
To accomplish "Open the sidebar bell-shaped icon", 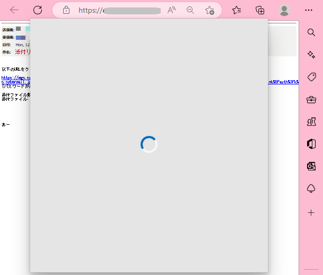I will click(x=311, y=188).
